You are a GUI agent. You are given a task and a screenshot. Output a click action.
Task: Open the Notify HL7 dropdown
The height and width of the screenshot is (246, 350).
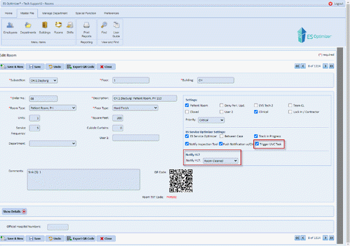(220, 161)
